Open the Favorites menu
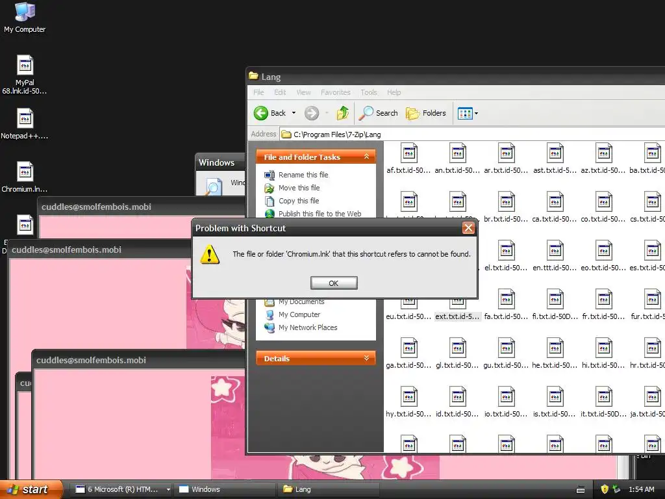 (336, 92)
